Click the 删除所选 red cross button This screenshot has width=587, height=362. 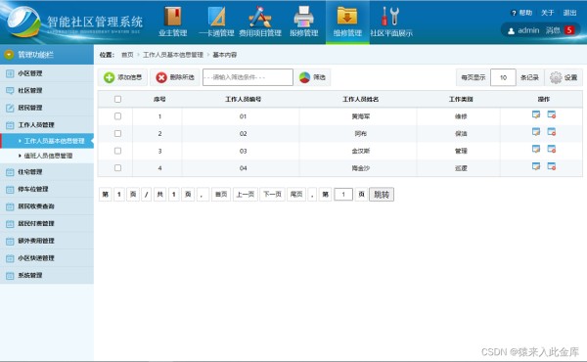175,77
